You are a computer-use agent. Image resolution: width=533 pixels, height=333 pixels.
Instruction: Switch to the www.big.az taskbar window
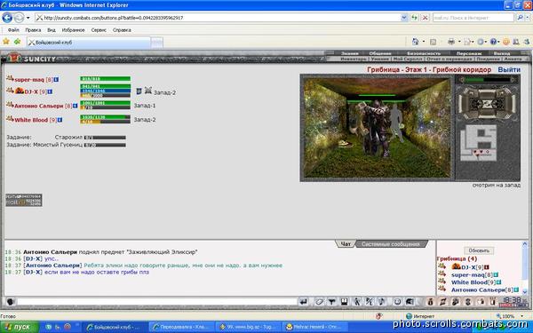pyautogui.click(x=249, y=327)
